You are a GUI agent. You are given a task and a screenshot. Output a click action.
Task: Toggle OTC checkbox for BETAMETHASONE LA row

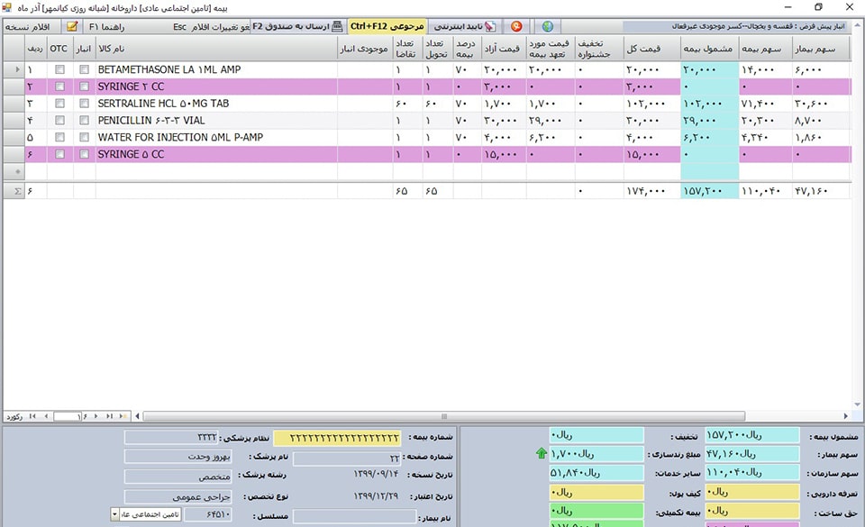59,69
